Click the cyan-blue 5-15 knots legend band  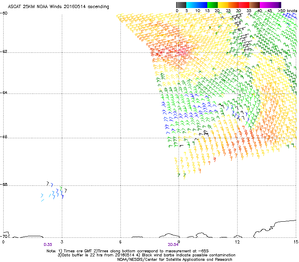197,5
